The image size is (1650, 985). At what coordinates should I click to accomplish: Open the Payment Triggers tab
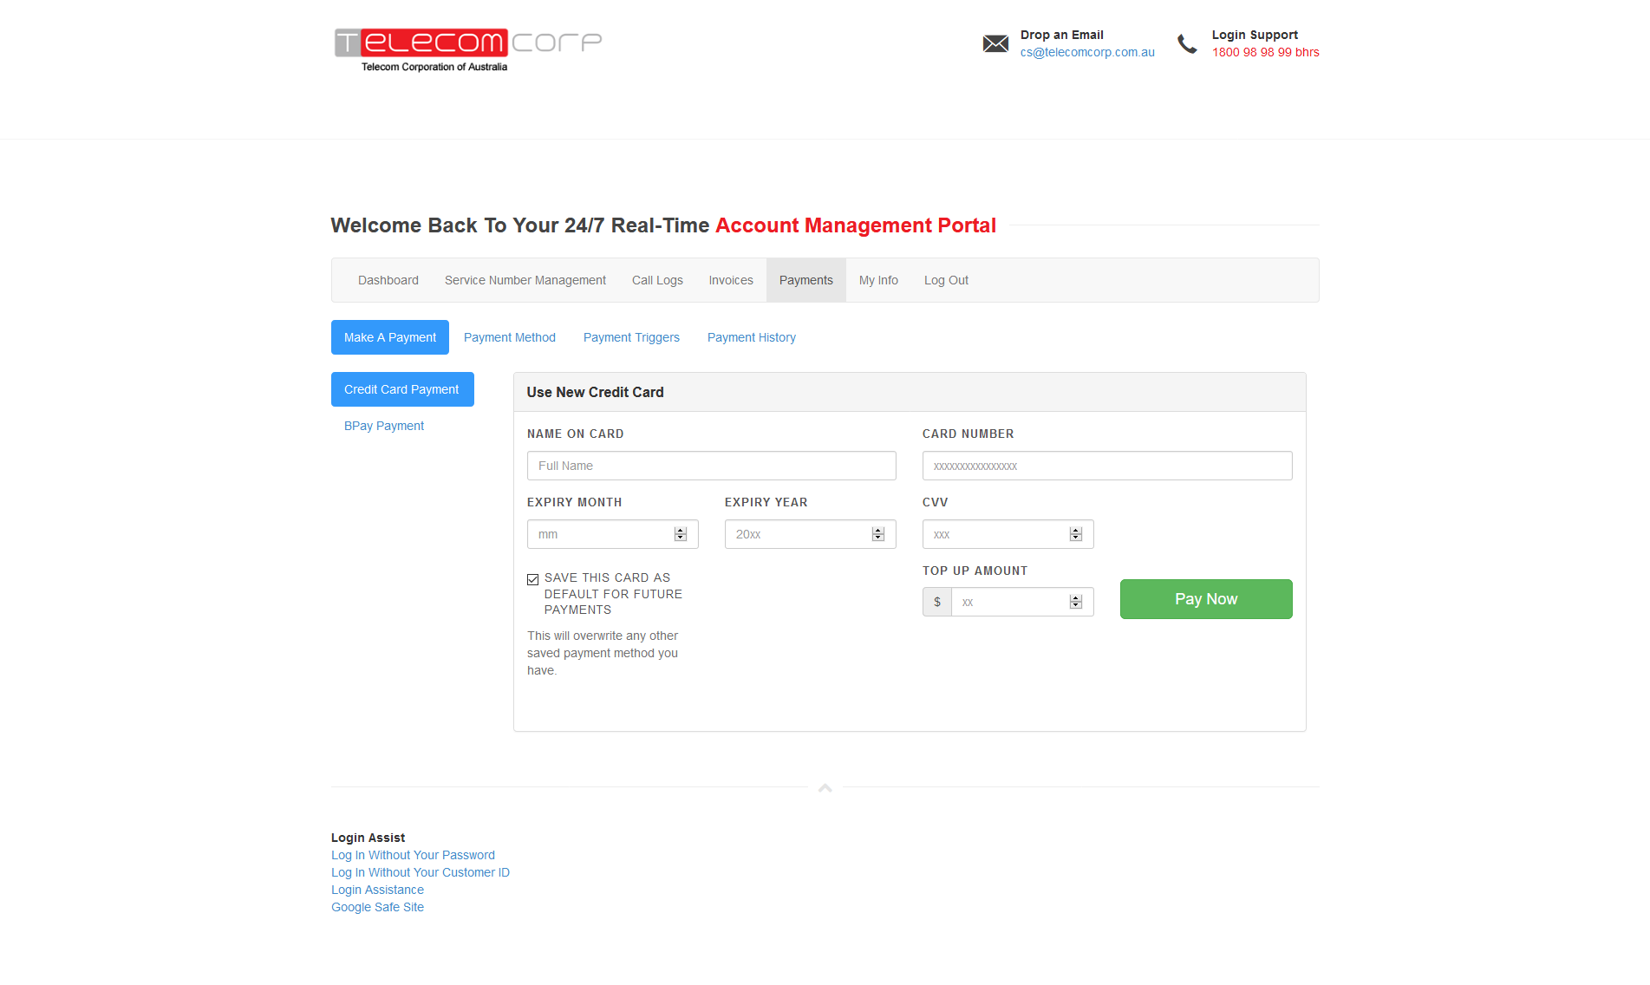(x=631, y=337)
